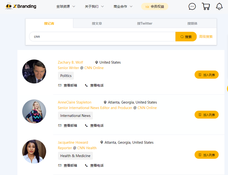The height and width of the screenshot is (175, 228).
Task: Open the AnneClaire Stapleton name link
Action: pyautogui.click(x=75, y=102)
